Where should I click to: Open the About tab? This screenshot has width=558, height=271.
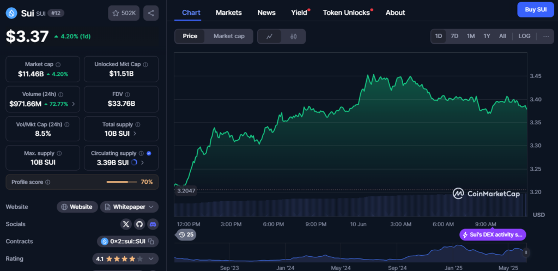click(x=396, y=13)
